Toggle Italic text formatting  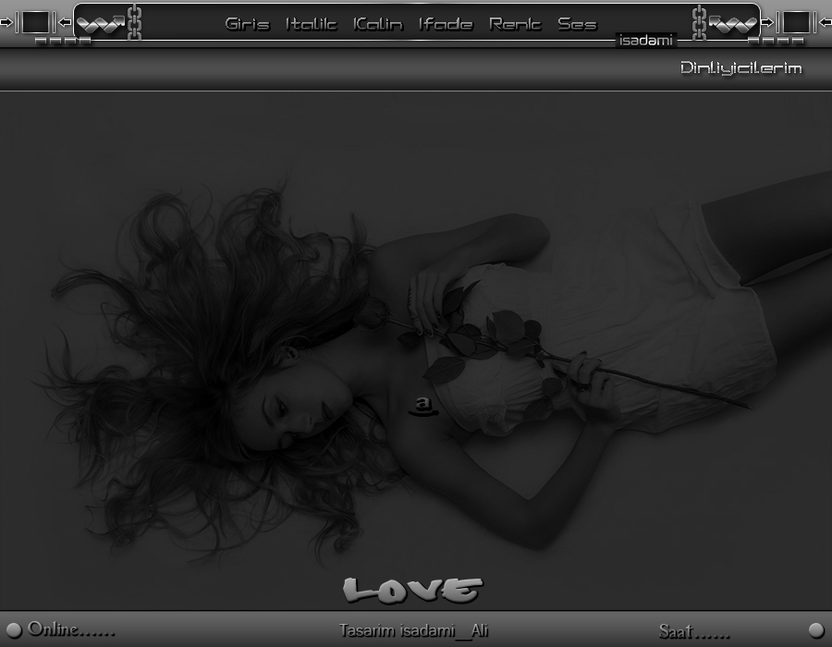pos(311,24)
